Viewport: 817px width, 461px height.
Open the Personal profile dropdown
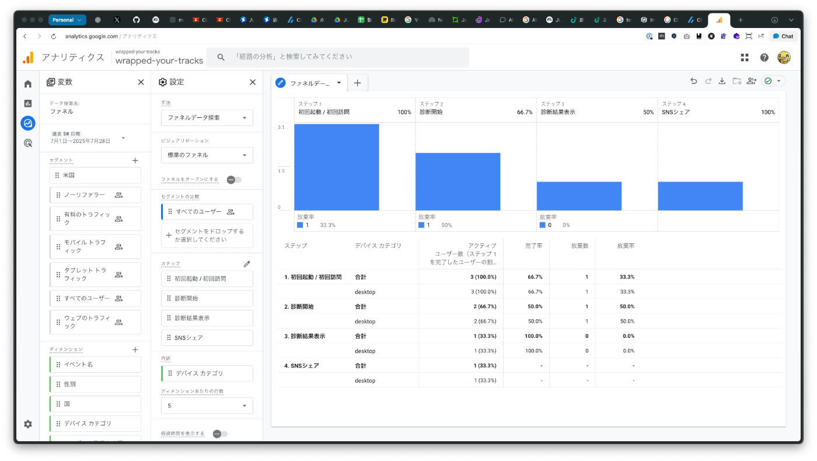click(x=67, y=20)
